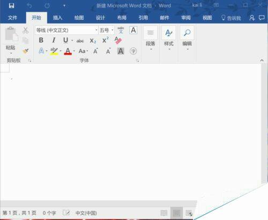Screen dimensions: 268x220
Task: Open the 编辑 find button
Action: point(187,39)
